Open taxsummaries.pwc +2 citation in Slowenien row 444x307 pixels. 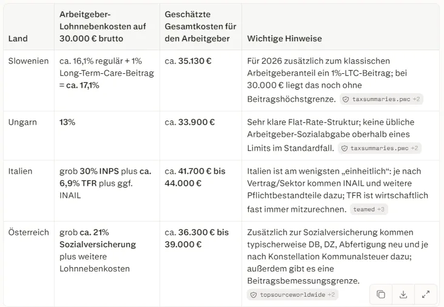(x=382, y=99)
